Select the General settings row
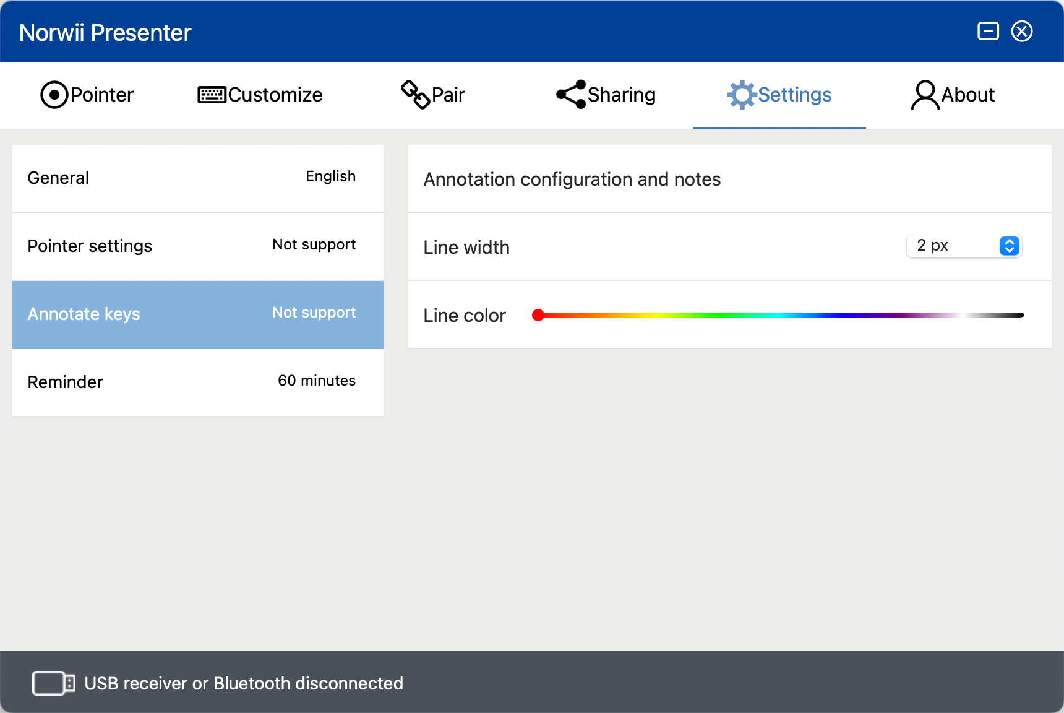 [198, 178]
